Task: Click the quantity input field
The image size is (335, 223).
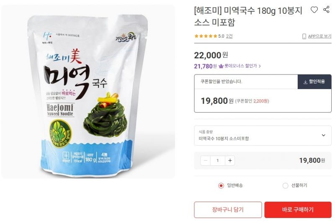Action: pos(218,161)
